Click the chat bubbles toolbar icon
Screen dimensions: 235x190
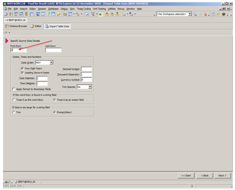coord(218,14)
